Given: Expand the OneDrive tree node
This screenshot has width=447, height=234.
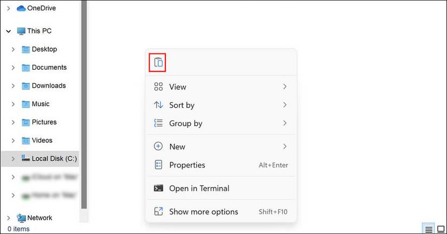Looking at the screenshot, I should coord(9,9).
